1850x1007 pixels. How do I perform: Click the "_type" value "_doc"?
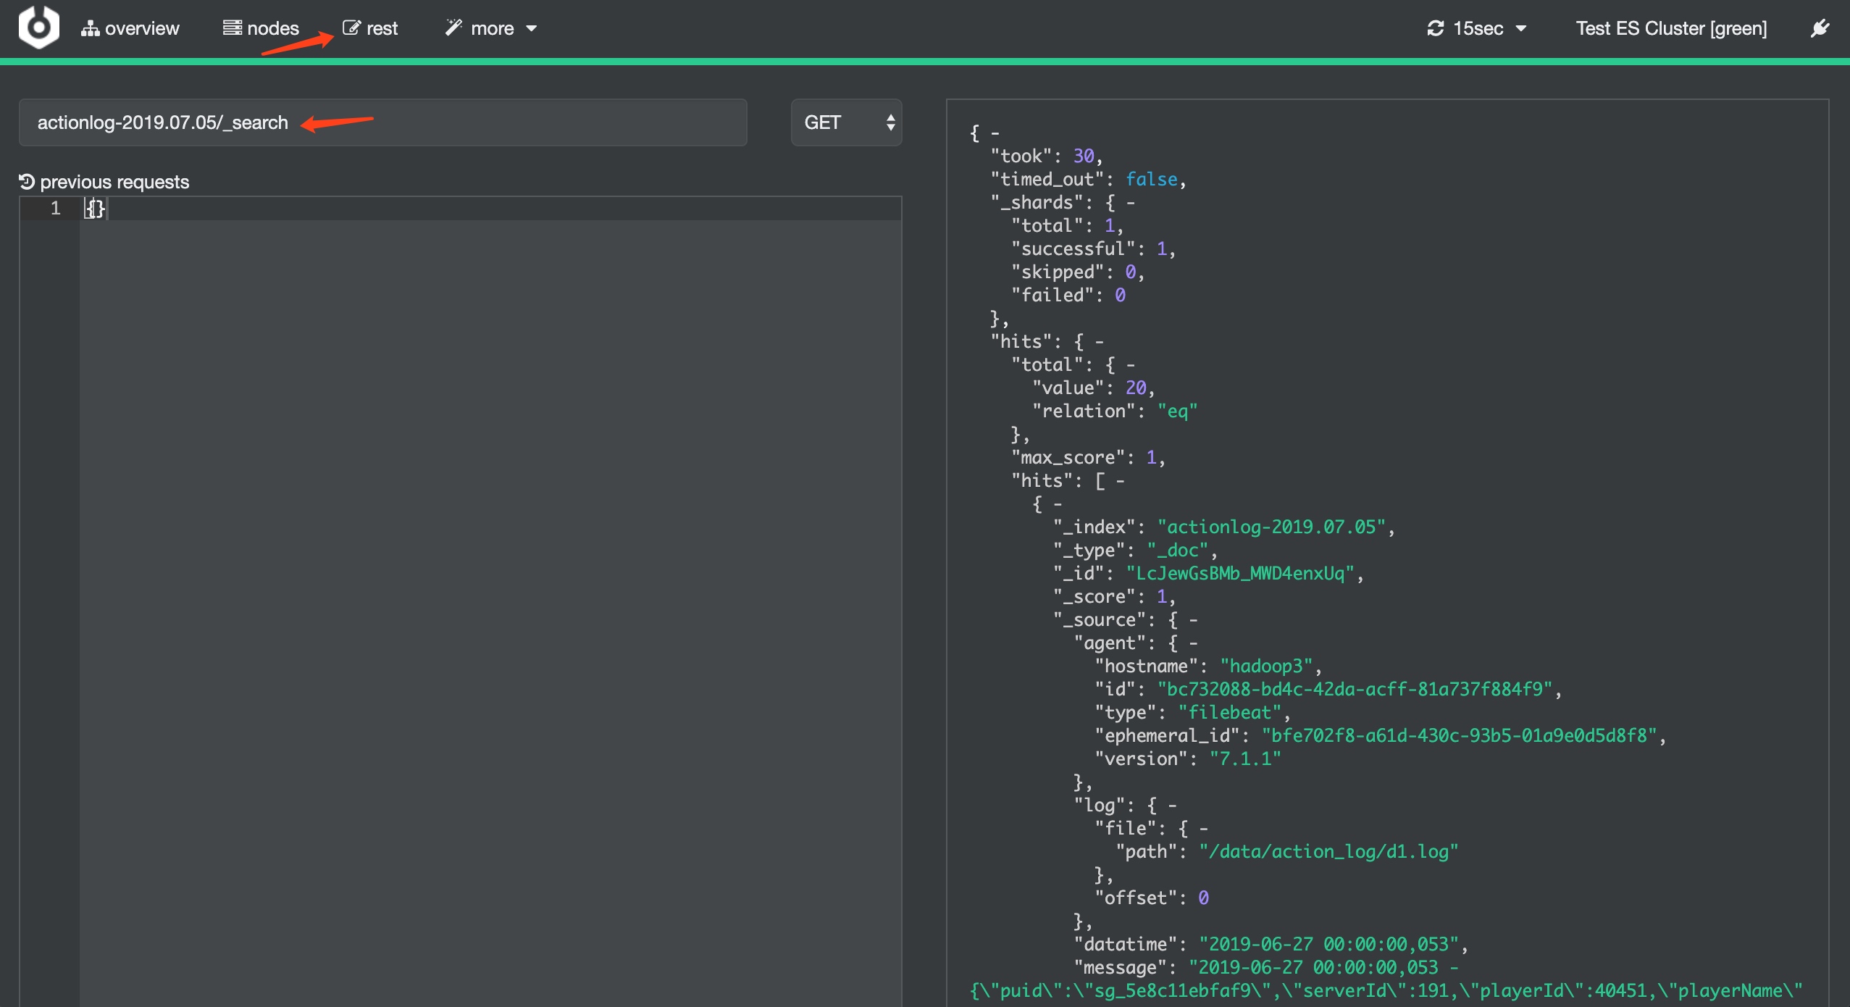pos(1178,551)
